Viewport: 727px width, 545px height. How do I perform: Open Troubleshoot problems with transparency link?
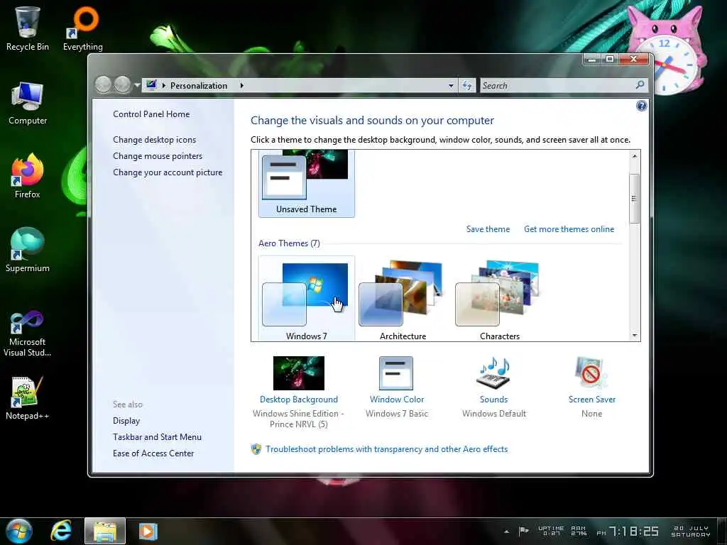387,449
